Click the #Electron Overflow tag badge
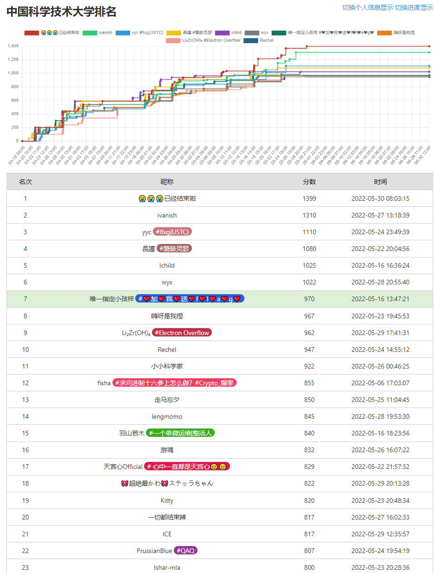Viewport: 434px width, 573px height. (182, 333)
